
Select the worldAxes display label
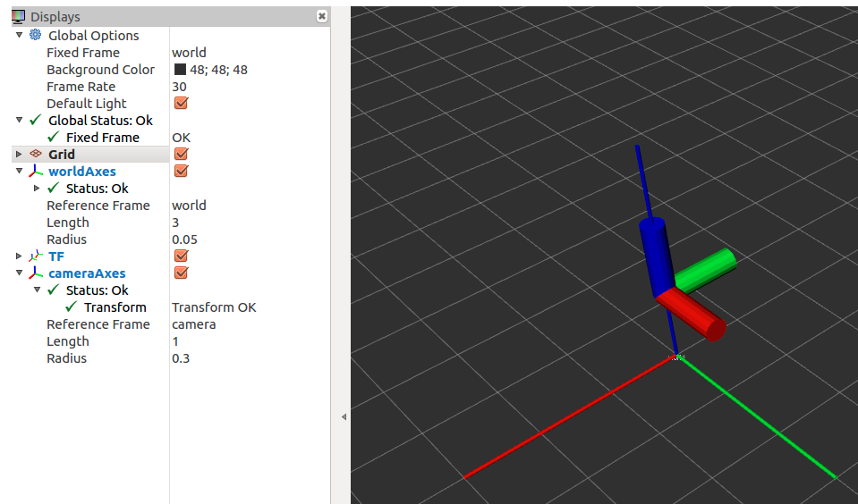pyautogui.click(x=82, y=171)
